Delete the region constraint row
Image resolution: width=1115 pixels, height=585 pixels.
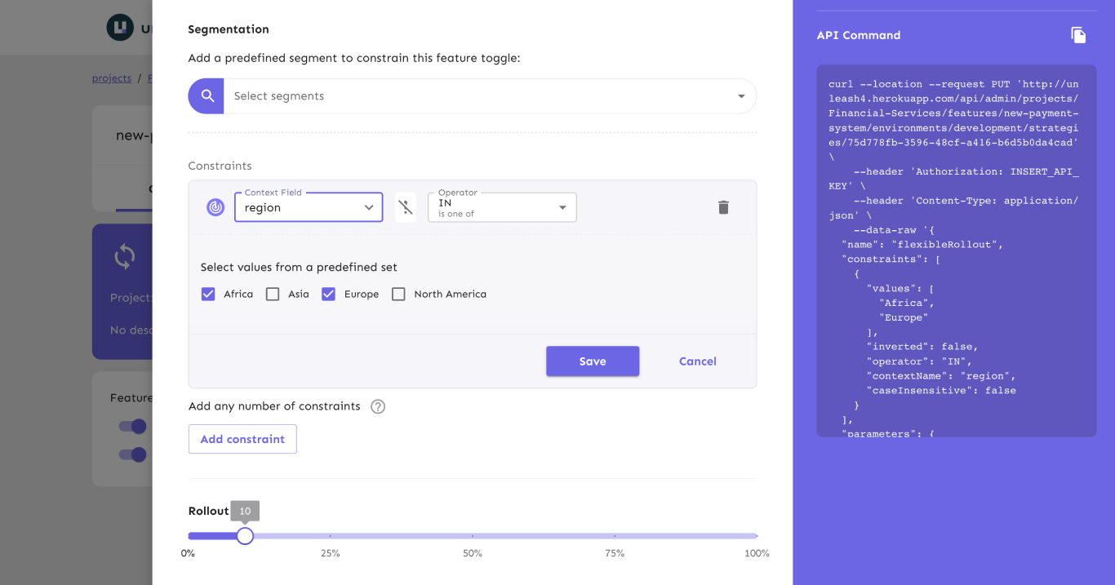723,207
